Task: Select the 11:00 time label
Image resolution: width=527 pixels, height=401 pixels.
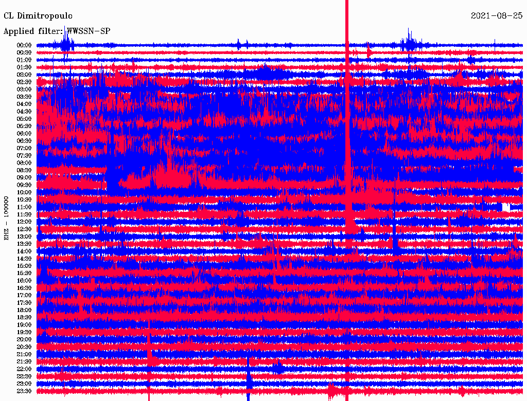Action: click(x=24, y=207)
